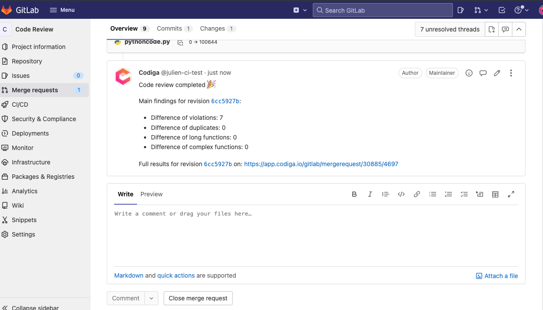Expand the comment editor to full screen

click(511, 194)
